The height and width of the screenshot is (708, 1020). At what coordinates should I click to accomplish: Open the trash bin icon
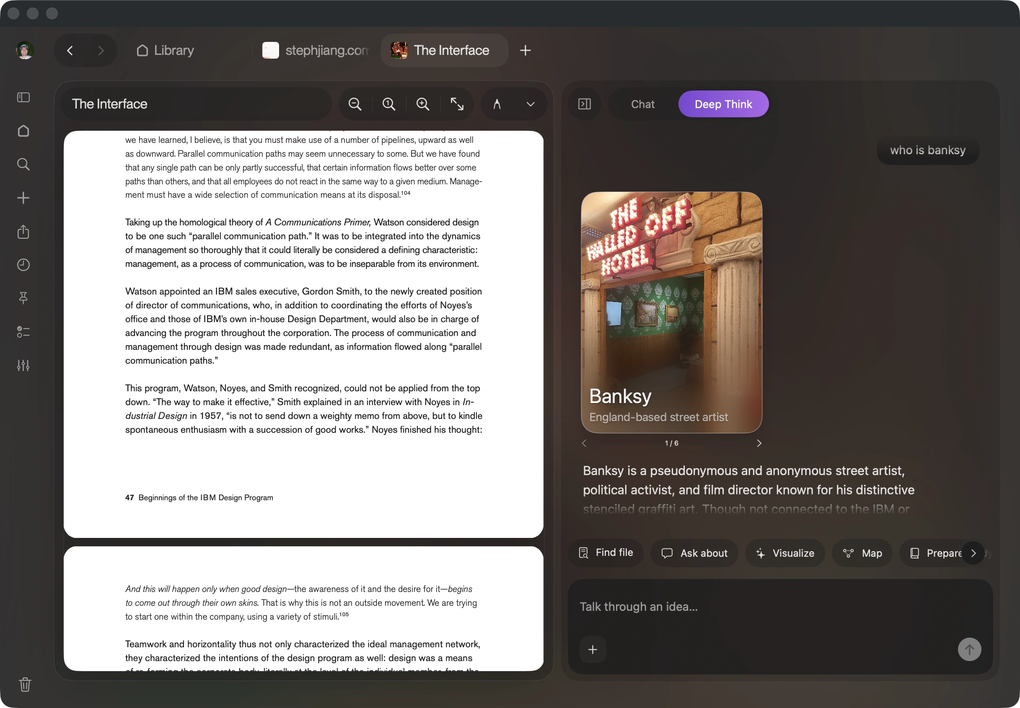(x=25, y=685)
